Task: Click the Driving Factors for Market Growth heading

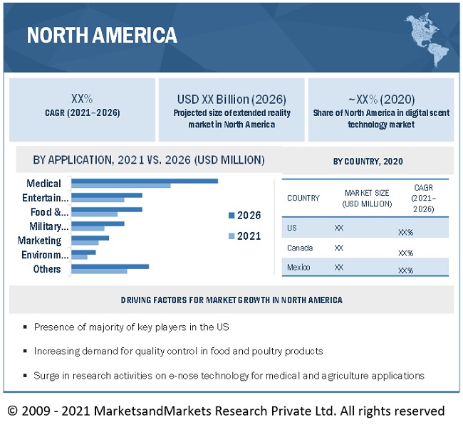Action: click(231, 300)
